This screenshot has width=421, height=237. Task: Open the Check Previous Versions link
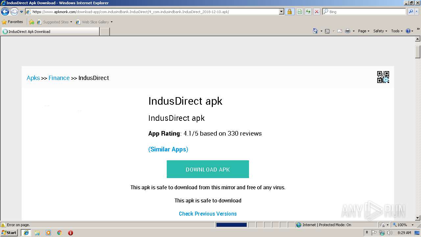click(208, 214)
